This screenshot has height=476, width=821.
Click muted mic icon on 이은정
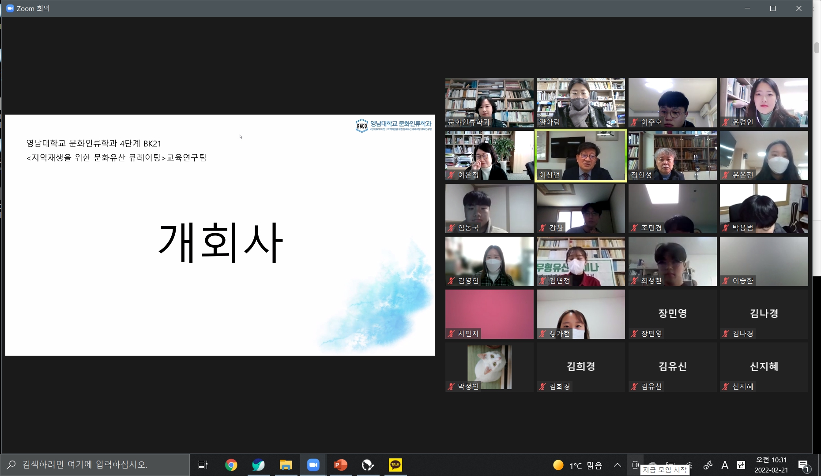[x=451, y=175]
